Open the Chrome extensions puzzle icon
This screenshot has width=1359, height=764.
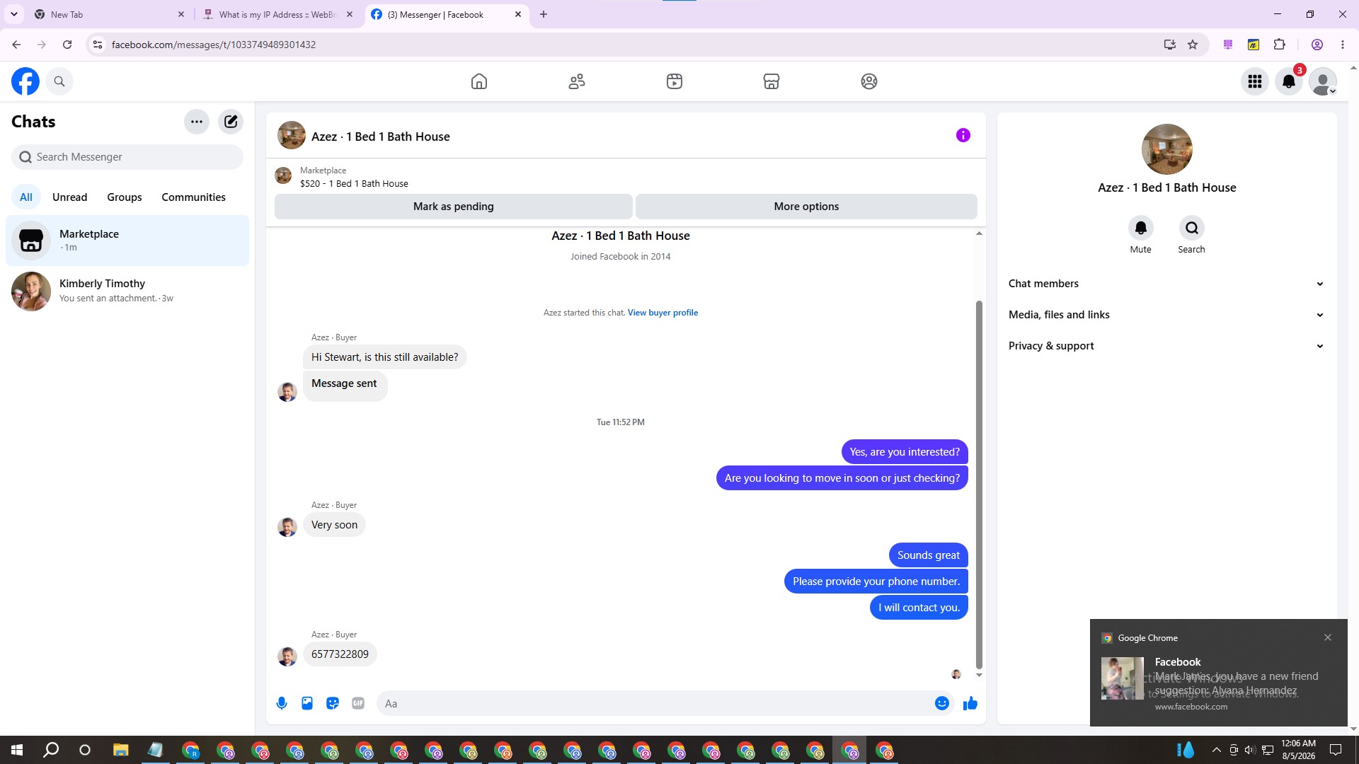pyautogui.click(x=1279, y=45)
